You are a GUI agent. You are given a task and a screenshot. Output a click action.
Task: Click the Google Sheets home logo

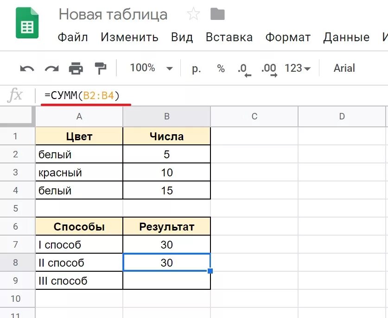tap(27, 23)
